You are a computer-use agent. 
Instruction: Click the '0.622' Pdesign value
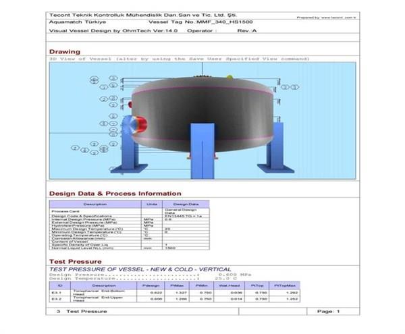pos(157,293)
